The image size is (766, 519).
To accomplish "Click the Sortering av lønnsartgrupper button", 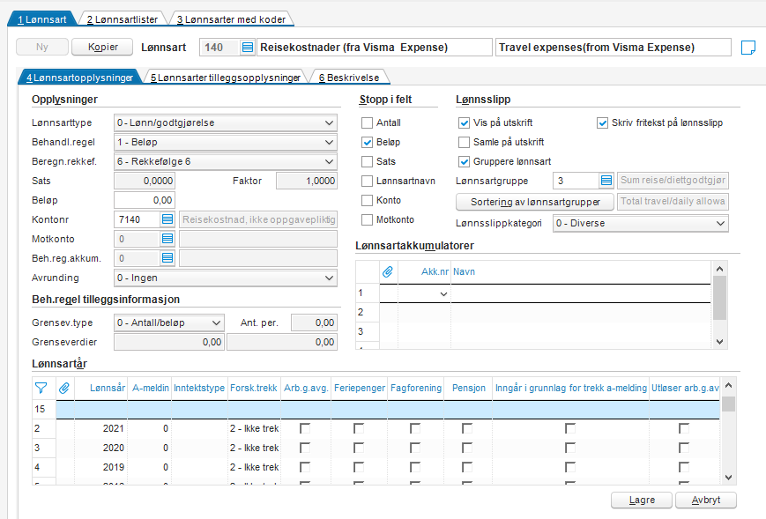I will coord(535,202).
